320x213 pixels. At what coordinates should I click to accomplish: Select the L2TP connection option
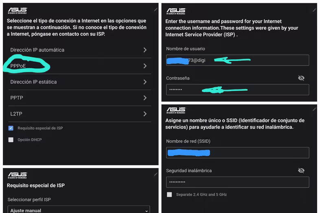[x=80, y=114]
